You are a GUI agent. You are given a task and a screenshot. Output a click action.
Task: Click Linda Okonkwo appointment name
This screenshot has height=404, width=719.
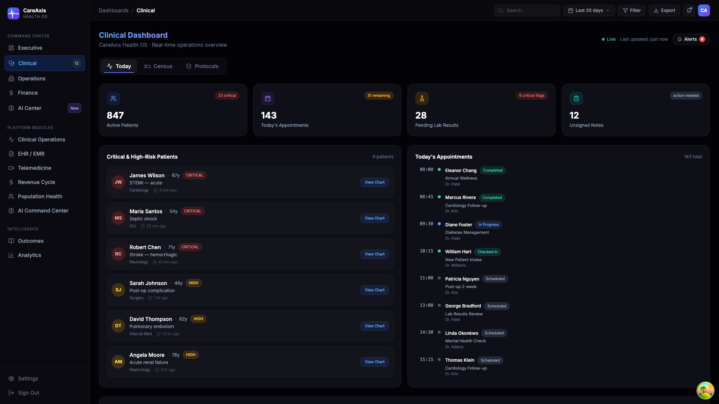(x=462, y=333)
